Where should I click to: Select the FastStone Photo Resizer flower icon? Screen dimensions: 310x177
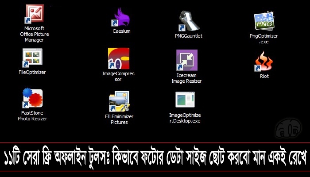[x=32, y=98]
